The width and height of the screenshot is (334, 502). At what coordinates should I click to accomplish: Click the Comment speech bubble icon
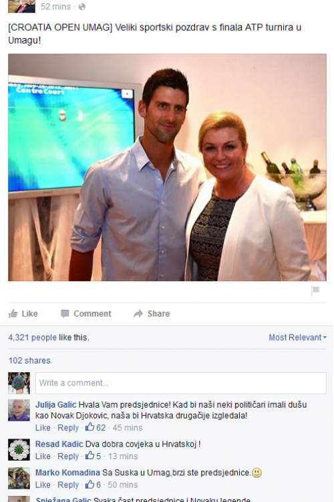(x=65, y=314)
